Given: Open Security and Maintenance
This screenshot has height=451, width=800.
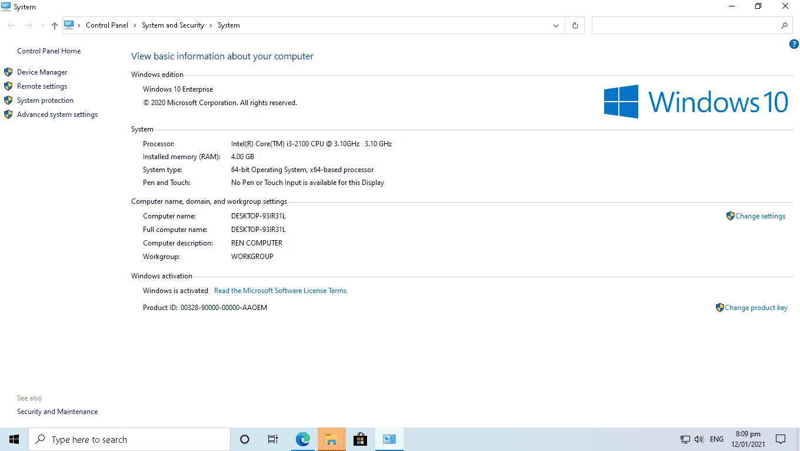Looking at the screenshot, I should [57, 412].
